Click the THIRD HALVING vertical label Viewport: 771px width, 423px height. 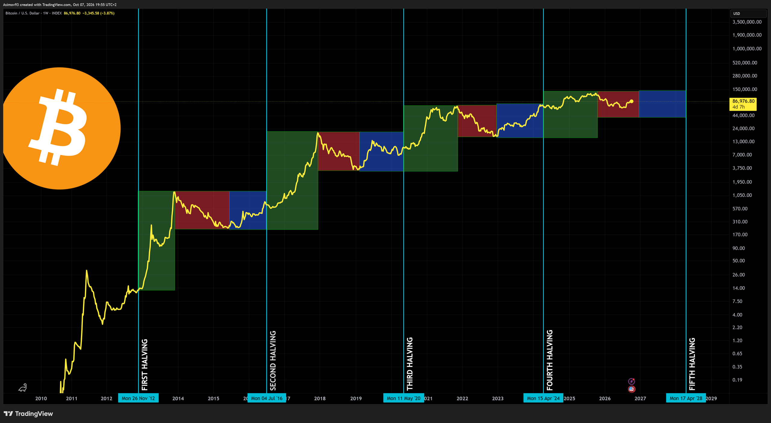[410, 364]
